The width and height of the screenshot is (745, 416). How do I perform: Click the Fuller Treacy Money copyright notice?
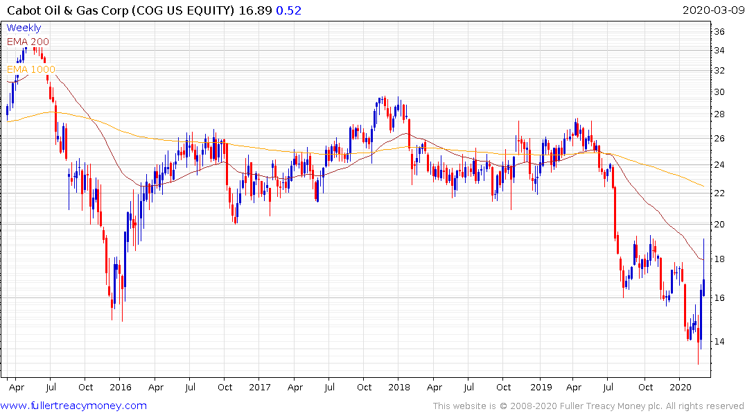(588, 406)
